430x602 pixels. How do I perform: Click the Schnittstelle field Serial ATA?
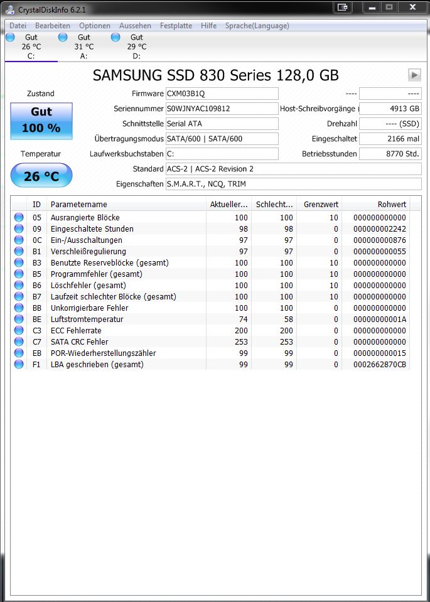[222, 124]
